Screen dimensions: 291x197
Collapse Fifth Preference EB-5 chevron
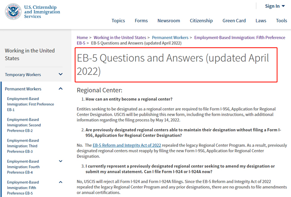60,182
